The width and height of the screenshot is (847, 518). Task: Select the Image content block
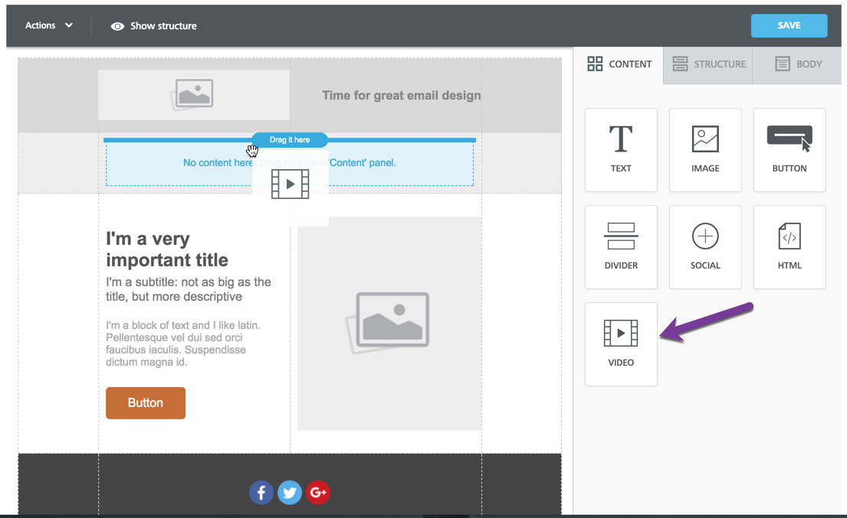pyautogui.click(x=705, y=150)
